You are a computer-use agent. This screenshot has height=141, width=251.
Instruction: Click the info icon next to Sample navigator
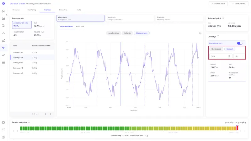click(x=29, y=122)
